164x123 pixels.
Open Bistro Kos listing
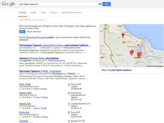point(24,112)
